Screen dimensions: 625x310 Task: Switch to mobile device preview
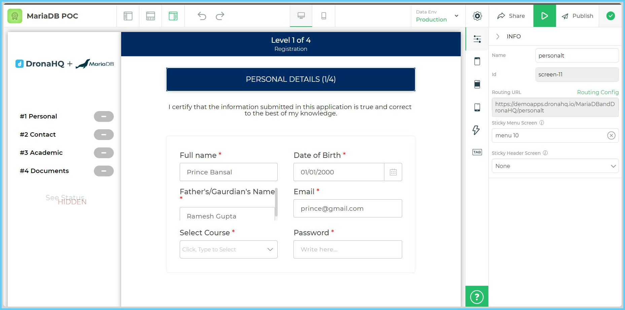coord(323,16)
